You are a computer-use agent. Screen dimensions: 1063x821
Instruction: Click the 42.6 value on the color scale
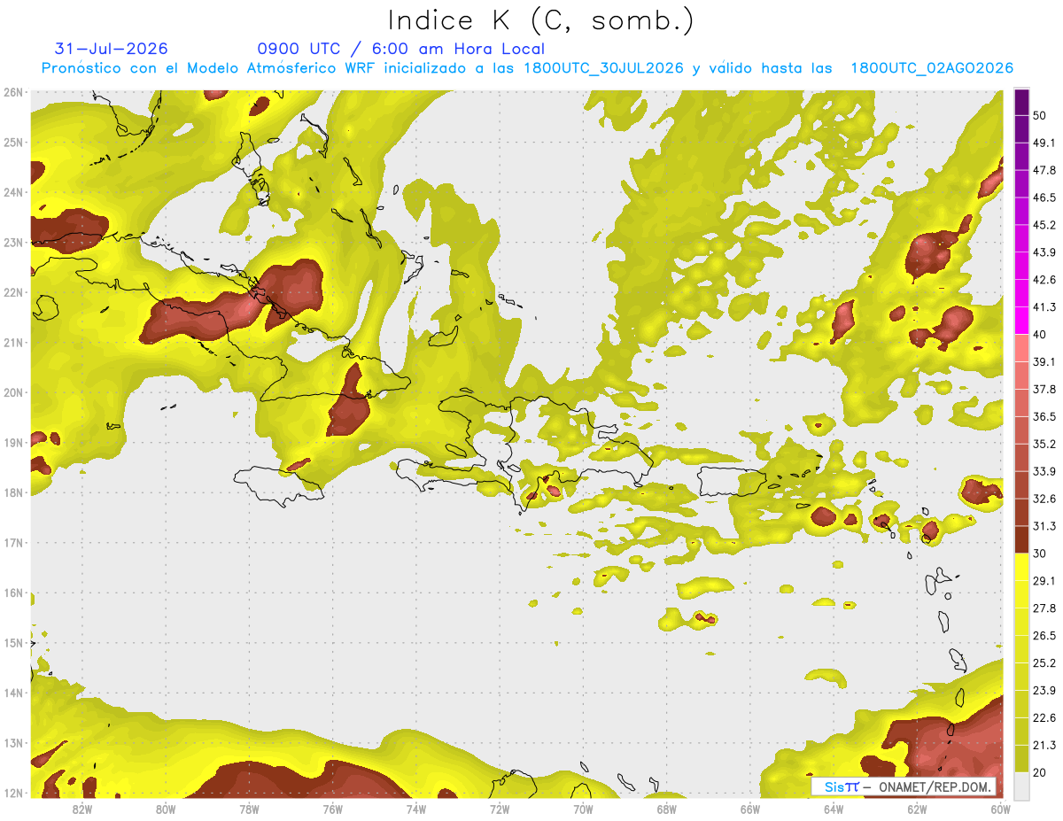click(1044, 280)
